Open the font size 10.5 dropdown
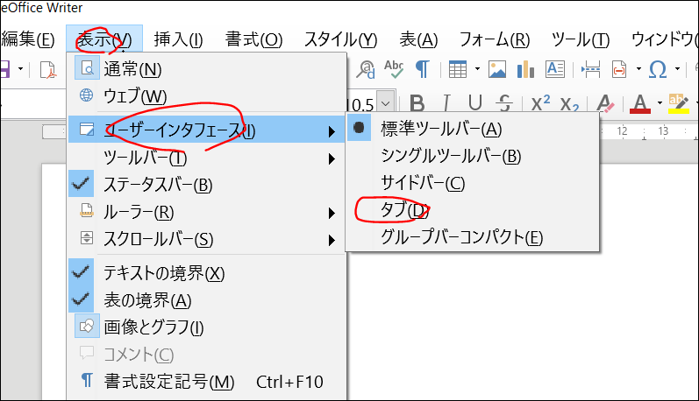 pos(386,103)
